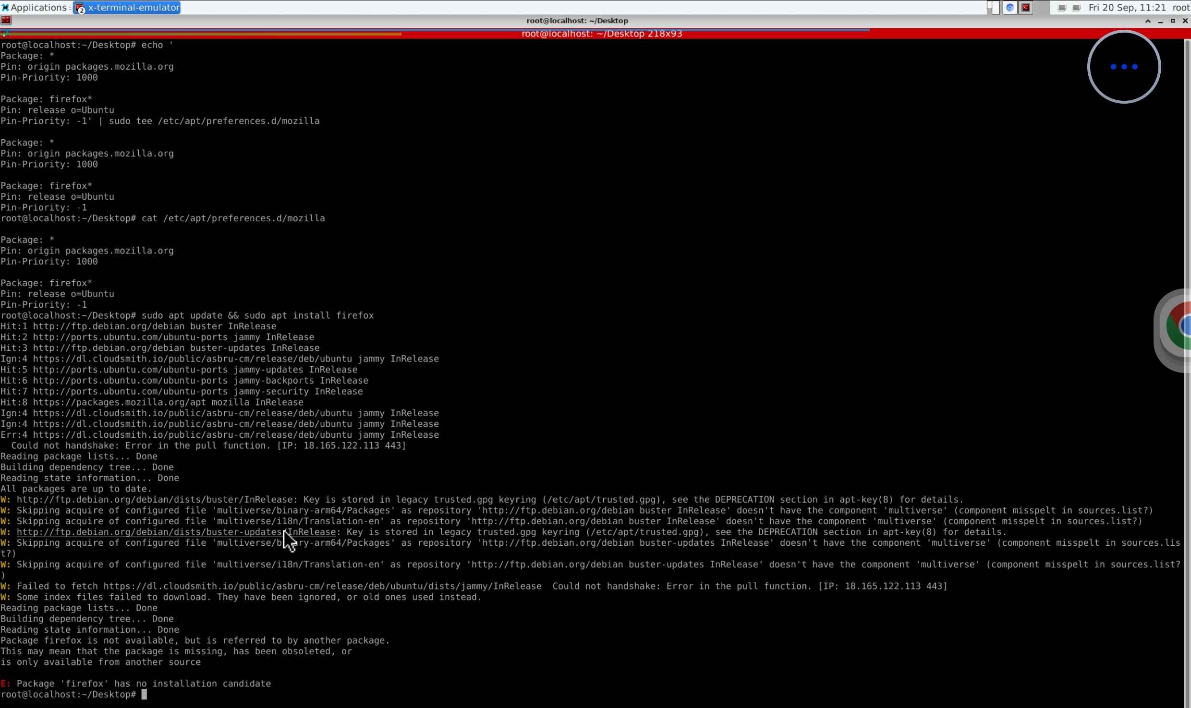Toggle the terminal window to maximized state
The width and height of the screenshot is (1191, 708).
click(1172, 21)
